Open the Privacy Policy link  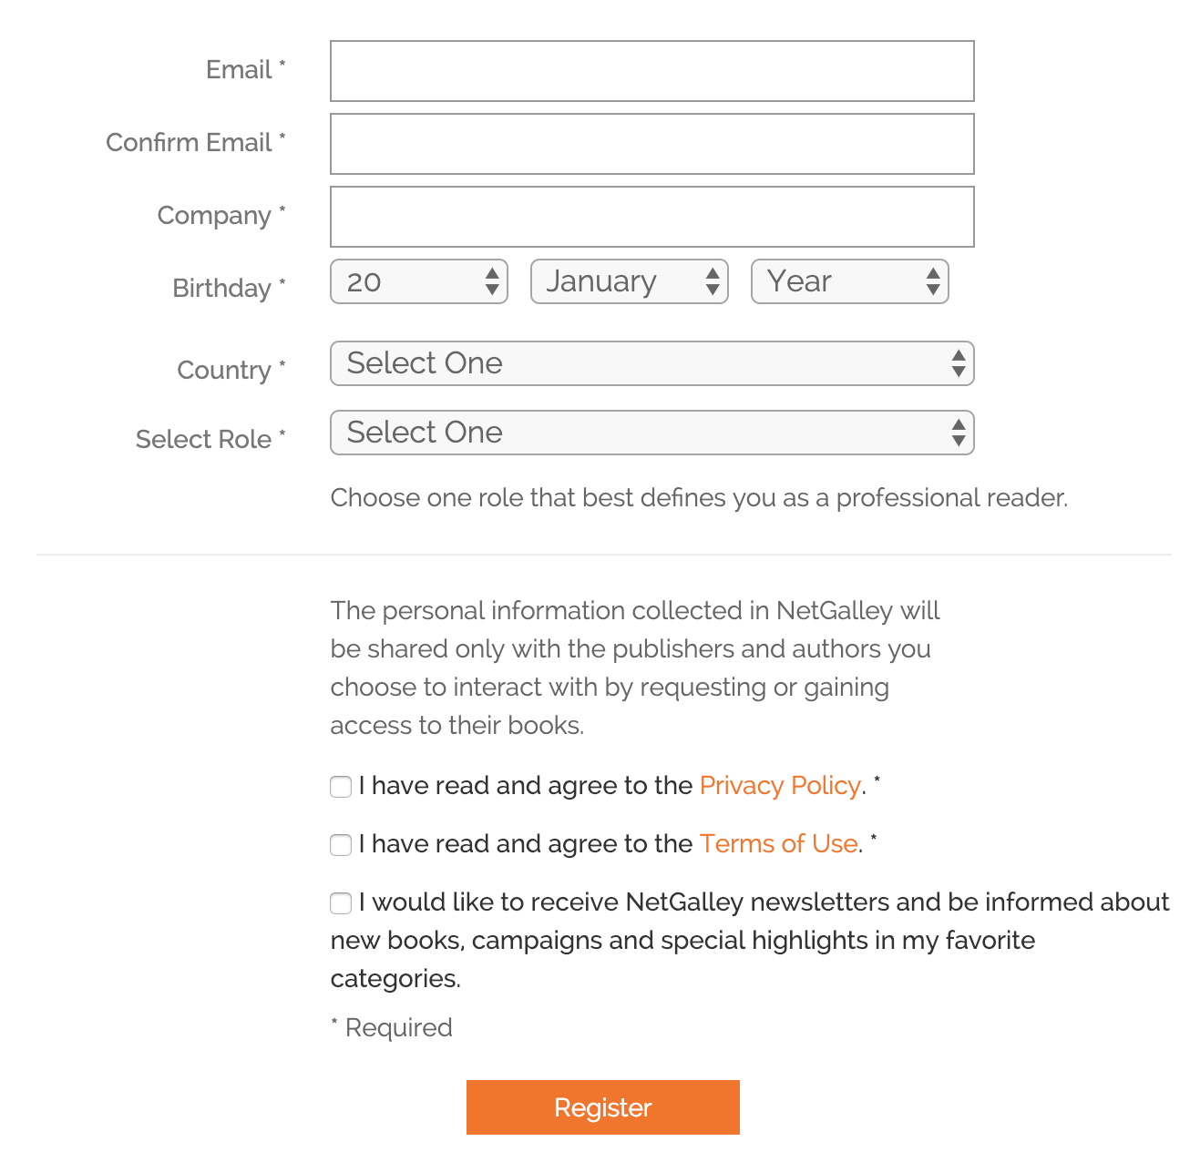click(780, 785)
